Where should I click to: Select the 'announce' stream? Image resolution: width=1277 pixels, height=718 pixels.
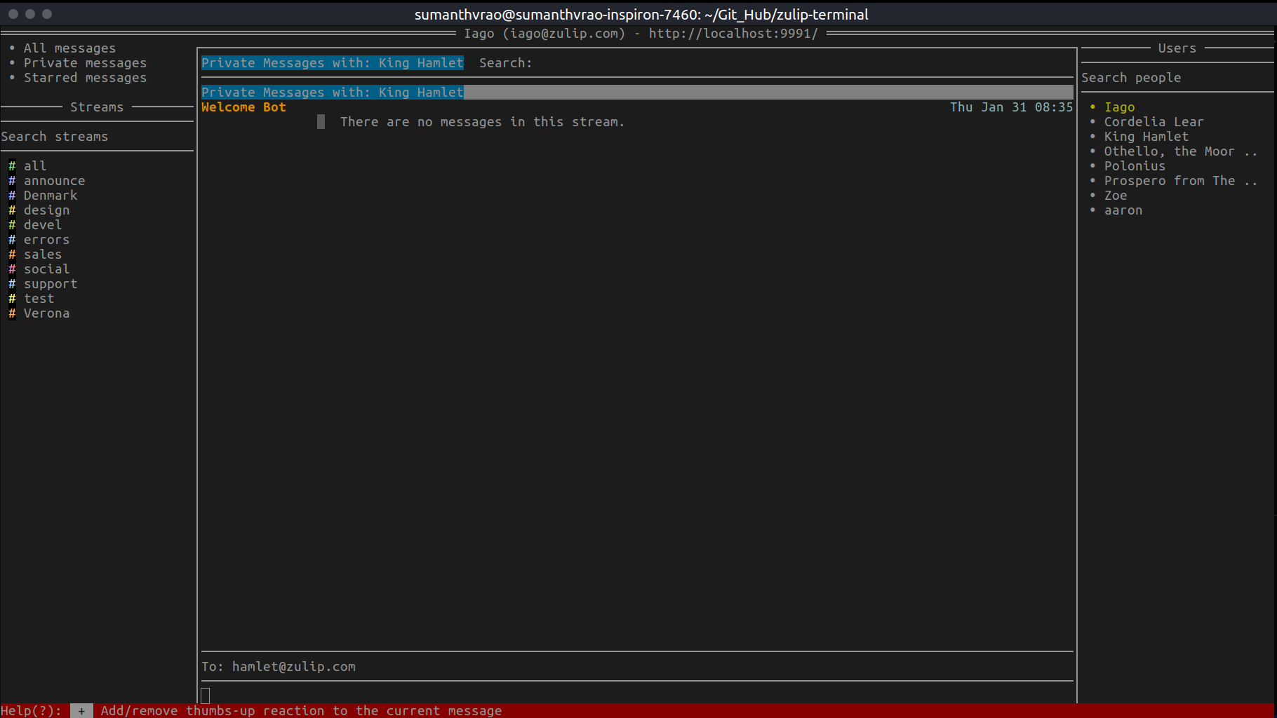(54, 181)
